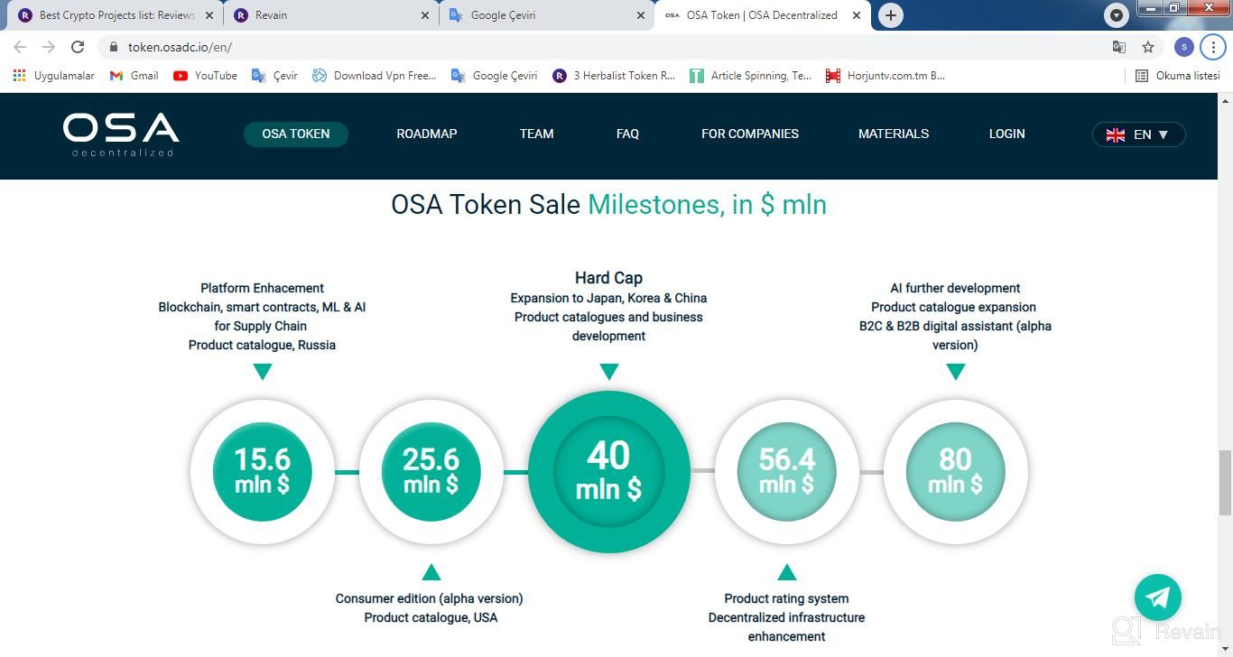Screen dimensions: 1233x657
Task: Open the Google Translate icon in address bar
Action: (1119, 47)
